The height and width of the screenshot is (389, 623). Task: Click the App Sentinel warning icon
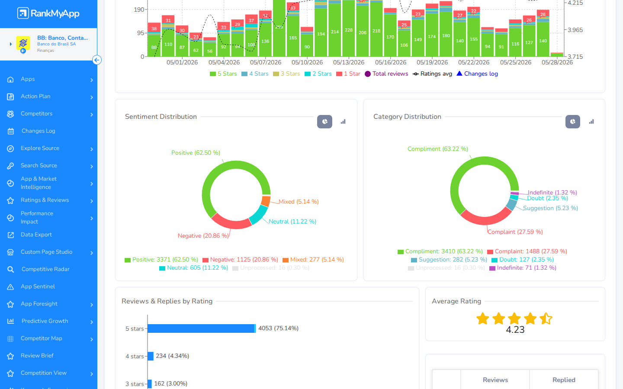10,287
